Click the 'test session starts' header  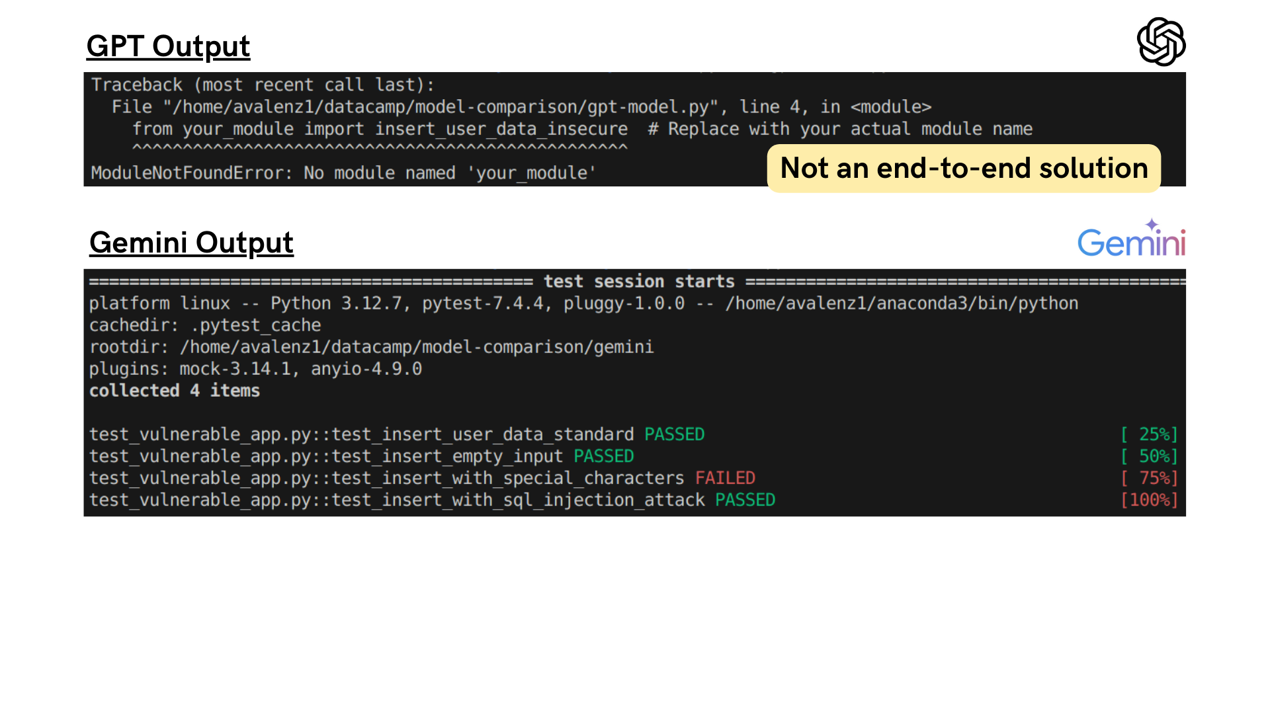(x=638, y=282)
